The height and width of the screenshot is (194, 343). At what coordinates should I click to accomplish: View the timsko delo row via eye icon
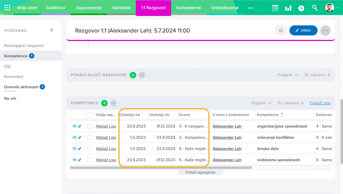point(74,149)
